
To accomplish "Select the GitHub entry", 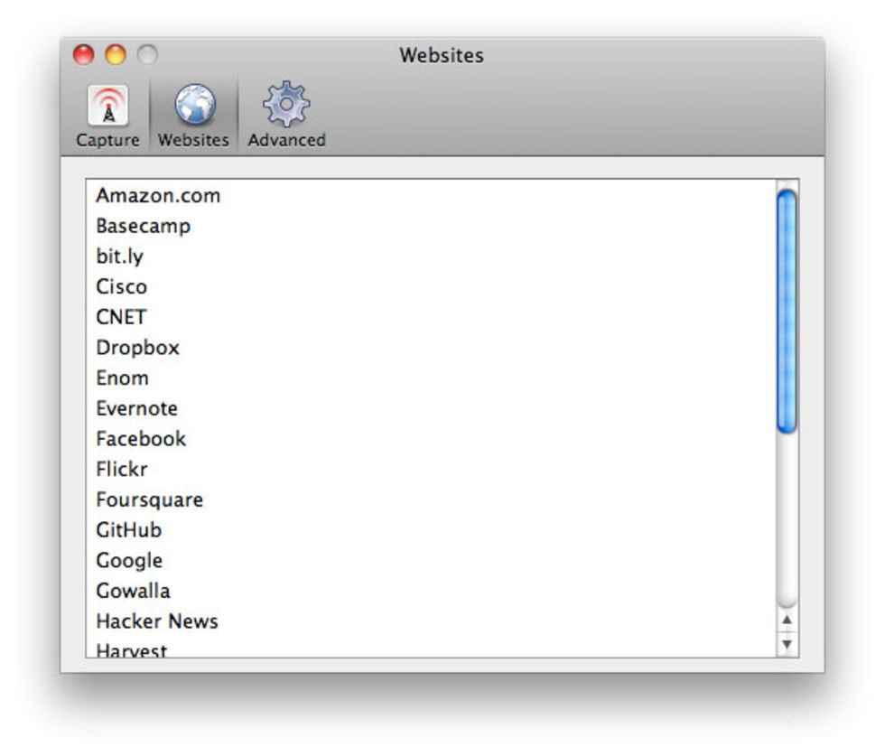I will (x=432, y=531).
